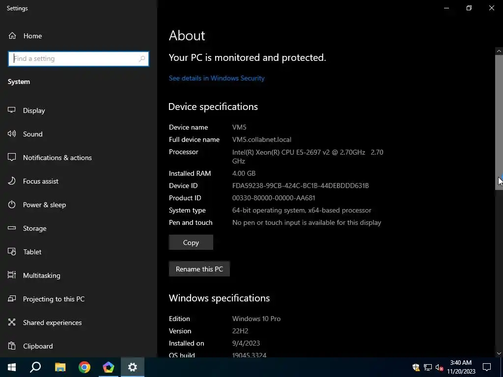Open the colorful pentagon app in taskbar
Viewport: 503px width, 377px height.
coord(109,367)
